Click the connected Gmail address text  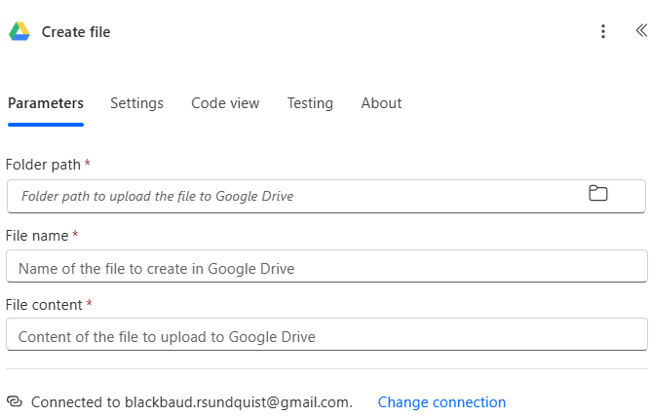237,402
